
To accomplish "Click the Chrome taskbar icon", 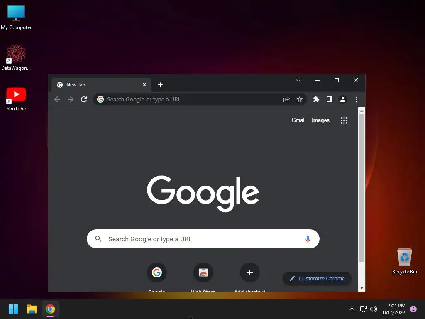I will (x=50, y=309).
